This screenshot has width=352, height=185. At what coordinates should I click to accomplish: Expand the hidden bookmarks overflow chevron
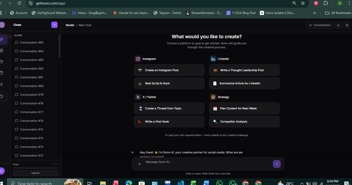tap(314, 13)
